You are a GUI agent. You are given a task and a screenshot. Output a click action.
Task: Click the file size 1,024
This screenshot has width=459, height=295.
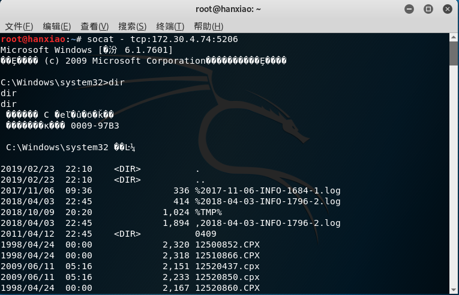pos(176,212)
